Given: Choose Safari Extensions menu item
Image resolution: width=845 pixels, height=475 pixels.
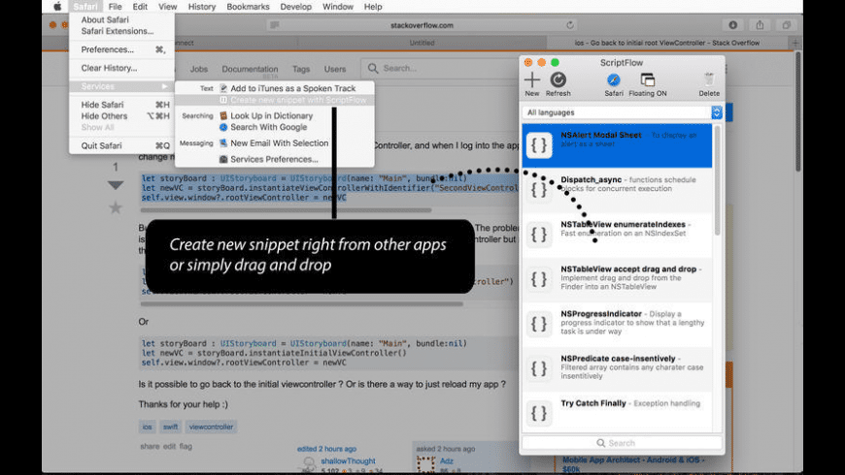Looking at the screenshot, I should click(121, 31).
